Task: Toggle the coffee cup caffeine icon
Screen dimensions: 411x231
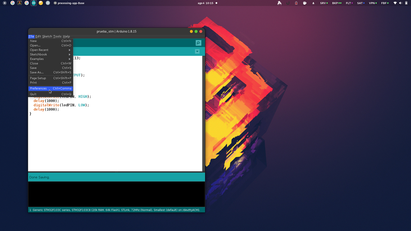Action: pyautogui.click(x=305, y=3)
